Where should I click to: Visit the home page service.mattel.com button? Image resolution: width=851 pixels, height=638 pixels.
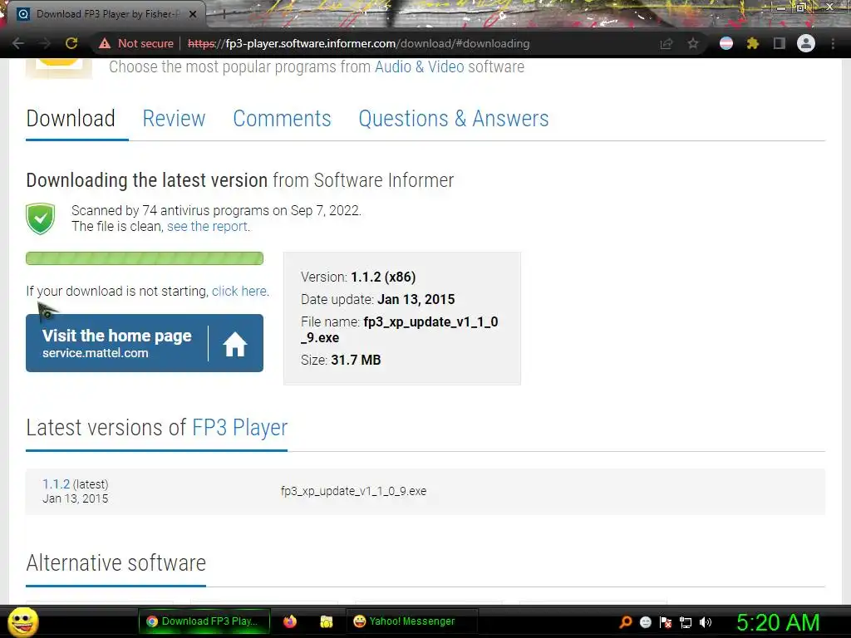pyautogui.click(x=145, y=343)
